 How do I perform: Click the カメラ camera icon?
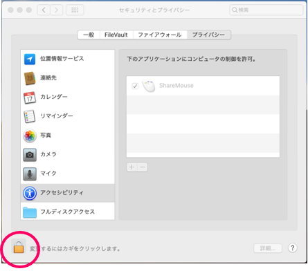click(x=30, y=155)
